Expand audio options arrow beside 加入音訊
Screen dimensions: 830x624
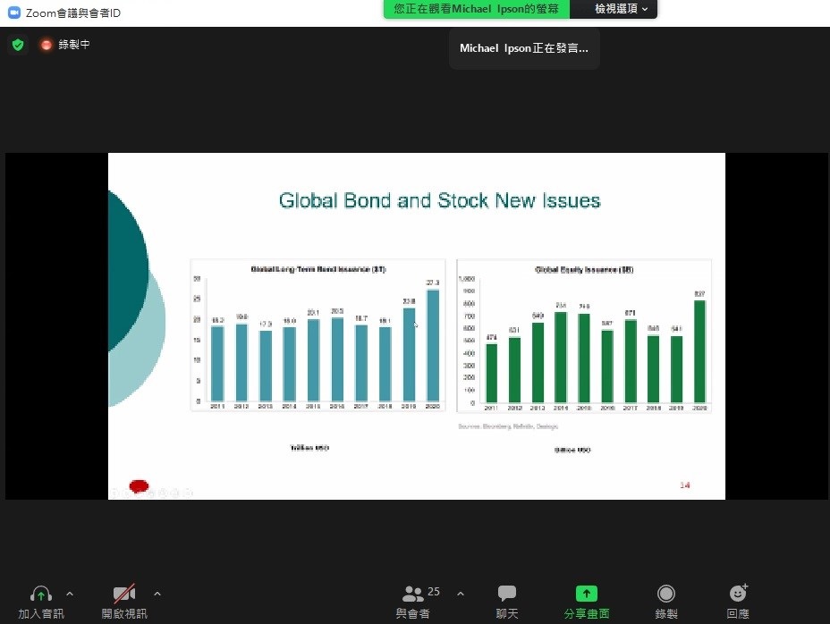point(70,594)
